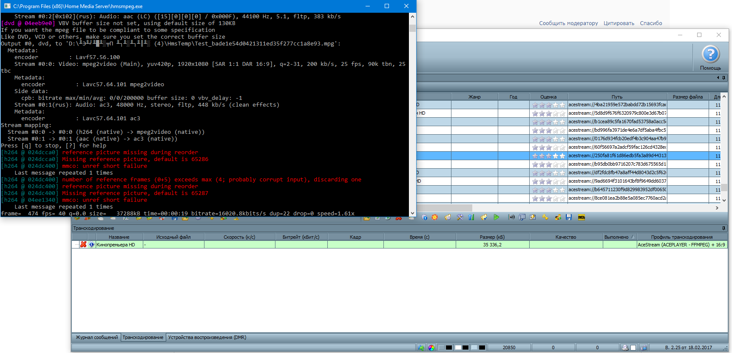
Task: Click the Цитировать link
Action: click(x=619, y=23)
